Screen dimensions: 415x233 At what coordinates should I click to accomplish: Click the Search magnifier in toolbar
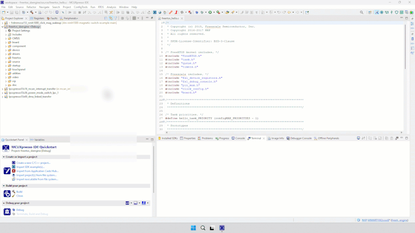[361, 12]
